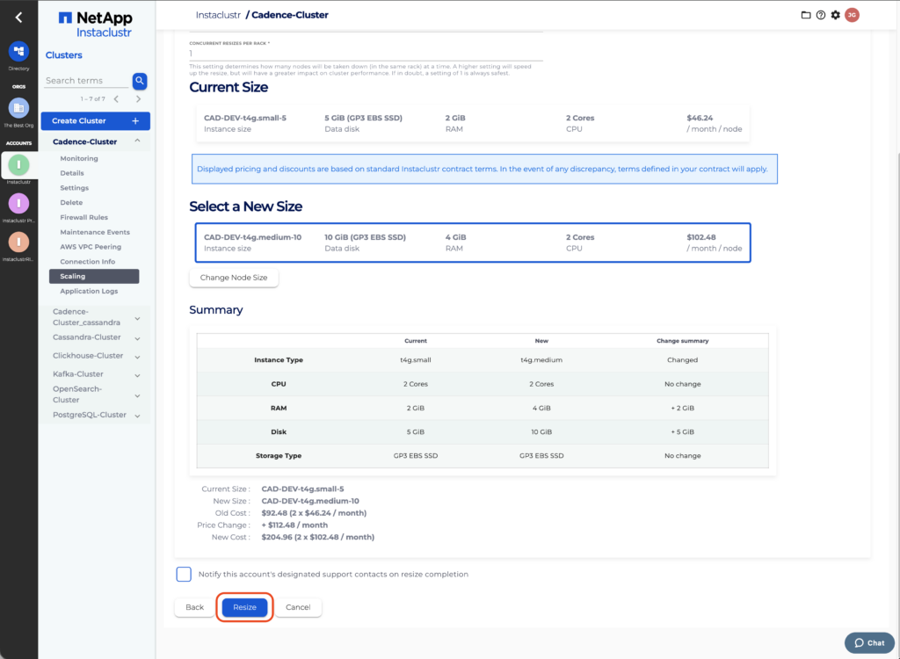Click the Change Node Size button

click(234, 278)
